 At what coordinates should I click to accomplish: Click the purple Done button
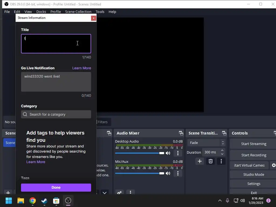pyautogui.click(x=56, y=188)
